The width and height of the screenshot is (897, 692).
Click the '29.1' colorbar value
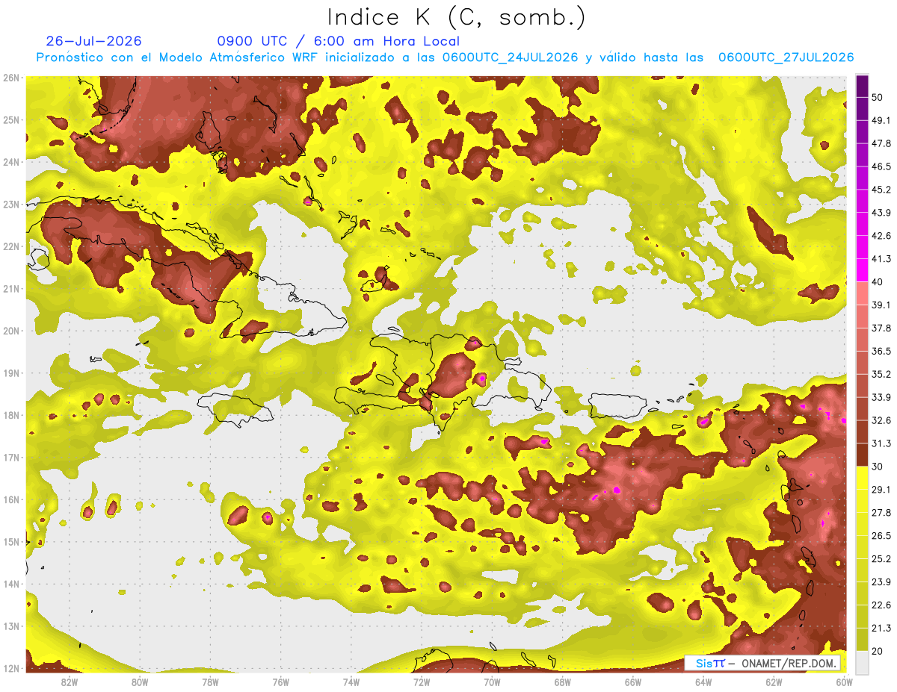pos(881,490)
